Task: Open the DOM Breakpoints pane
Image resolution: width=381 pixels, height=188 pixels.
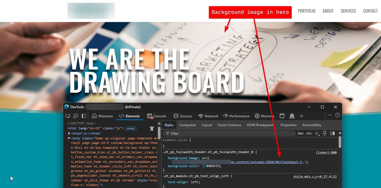Action: point(260,125)
